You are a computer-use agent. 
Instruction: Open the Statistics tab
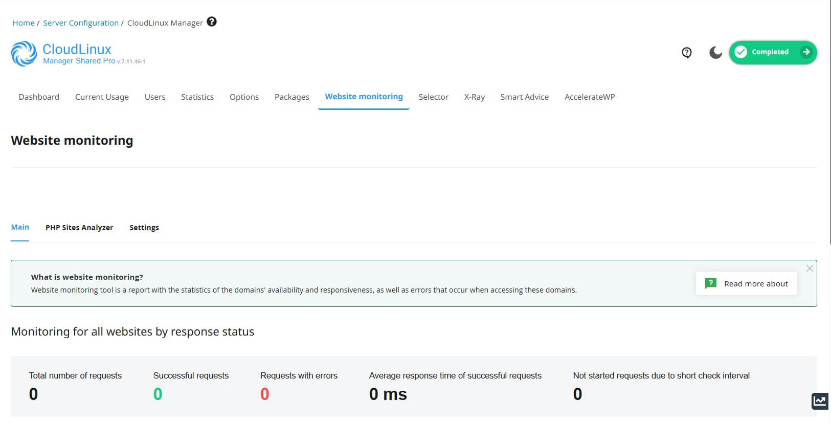197,97
